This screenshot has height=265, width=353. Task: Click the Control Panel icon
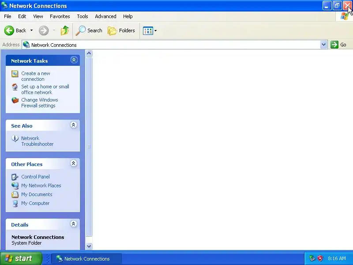coord(15,177)
